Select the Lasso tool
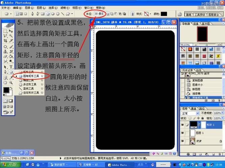The image size is (225, 168). tap(5, 36)
